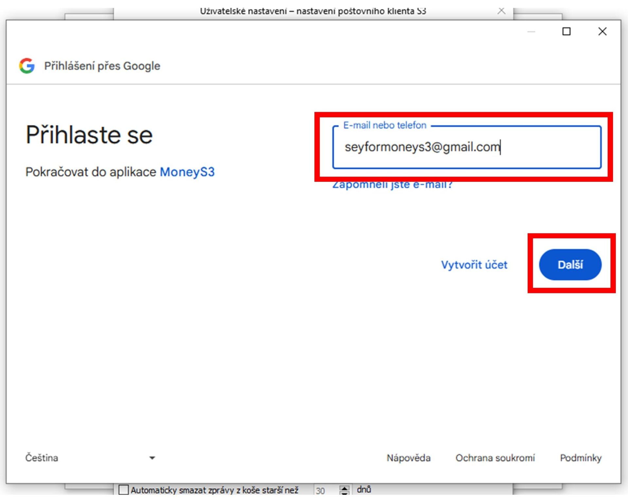Click the Přihlaste se heading
The height and width of the screenshot is (499, 628).
click(x=89, y=135)
